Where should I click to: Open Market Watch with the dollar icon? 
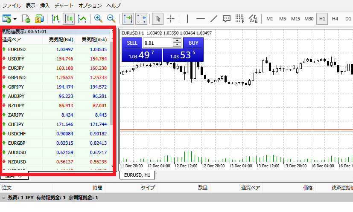coord(39,19)
